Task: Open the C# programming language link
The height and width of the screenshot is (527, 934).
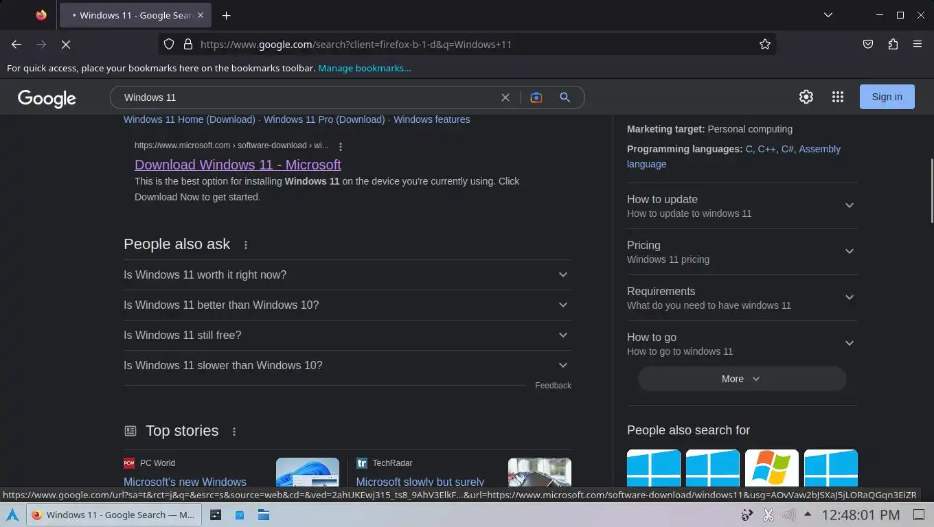Action: [787, 149]
